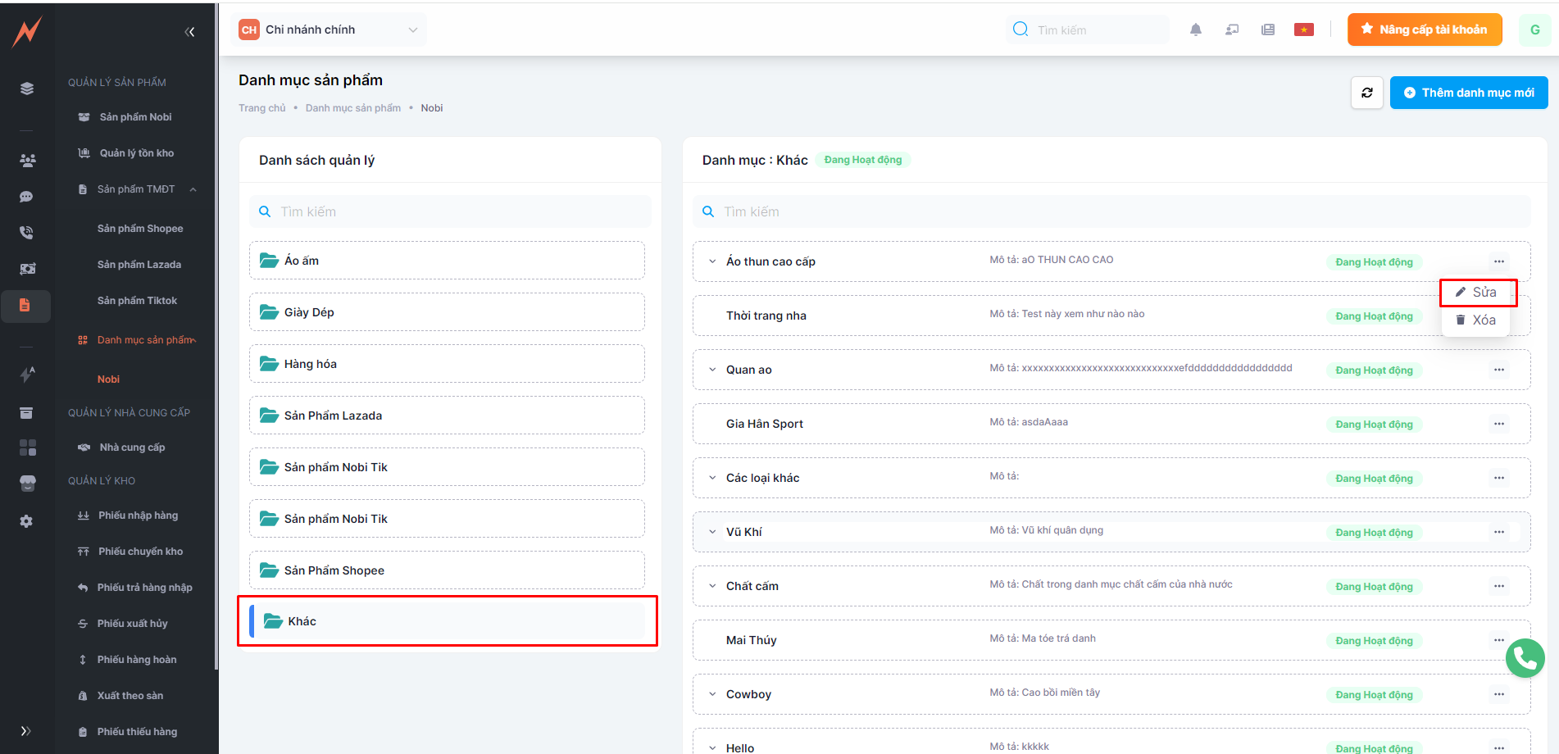This screenshot has height=754, width=1559.
Task: Expand the Hello category row
Action: tap(712, 748)
